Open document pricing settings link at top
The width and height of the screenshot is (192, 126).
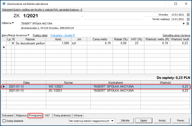pyautogui.click(x=42, y=10)
